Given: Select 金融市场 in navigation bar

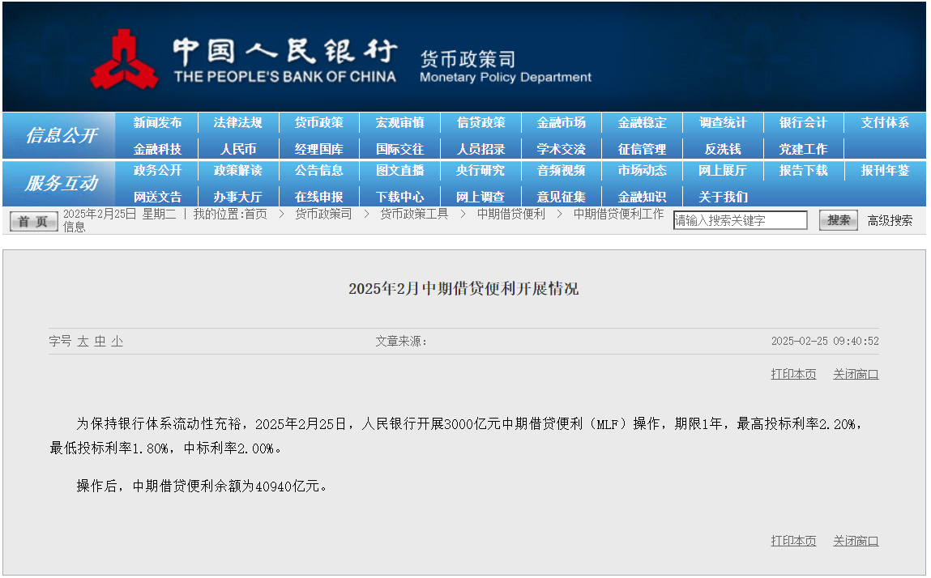Looking at the screenshot, I should [562, 123].
